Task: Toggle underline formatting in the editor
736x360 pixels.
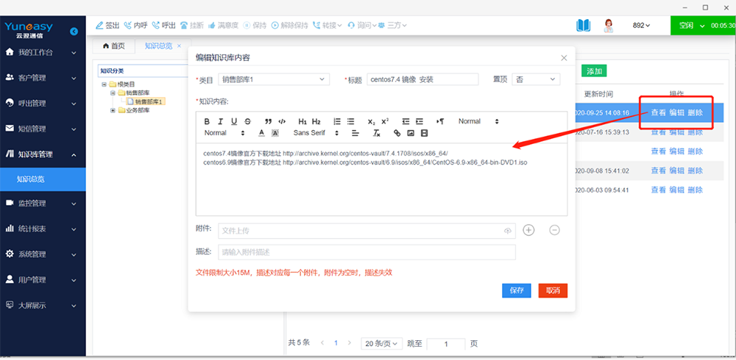Action: coord(234,121)
